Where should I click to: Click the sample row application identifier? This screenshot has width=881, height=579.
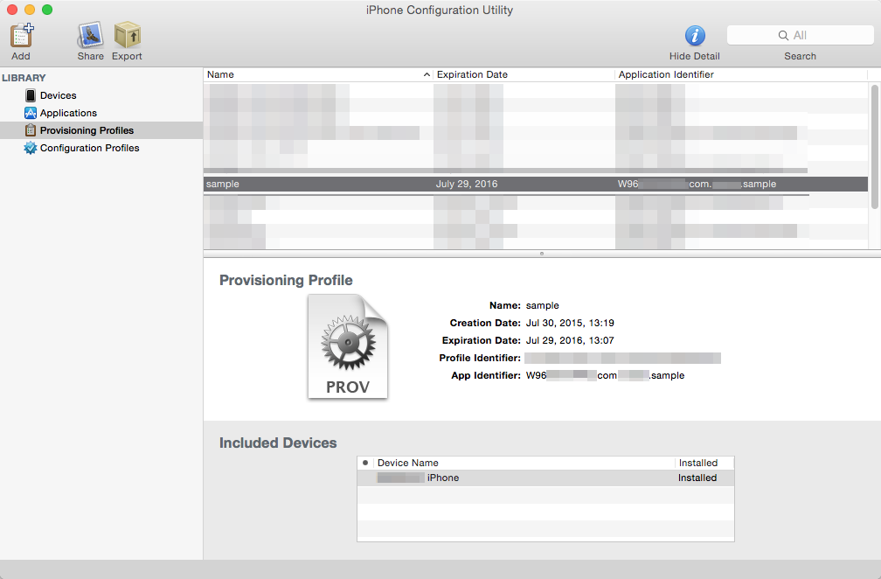tap(697, 184)
